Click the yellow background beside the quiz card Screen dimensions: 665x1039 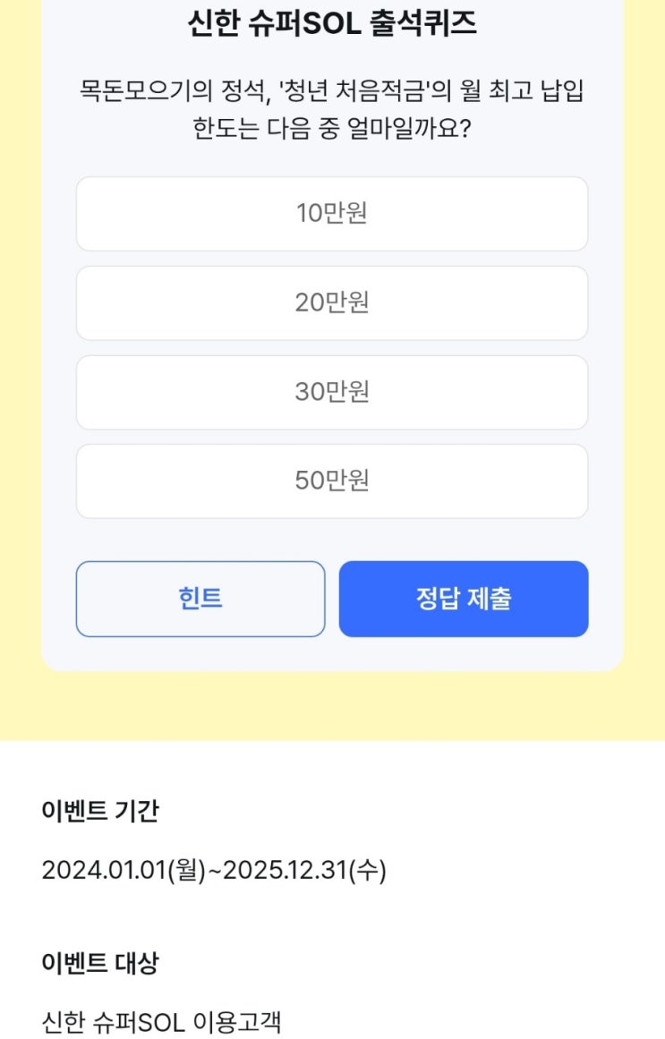[x=20, y=358]
